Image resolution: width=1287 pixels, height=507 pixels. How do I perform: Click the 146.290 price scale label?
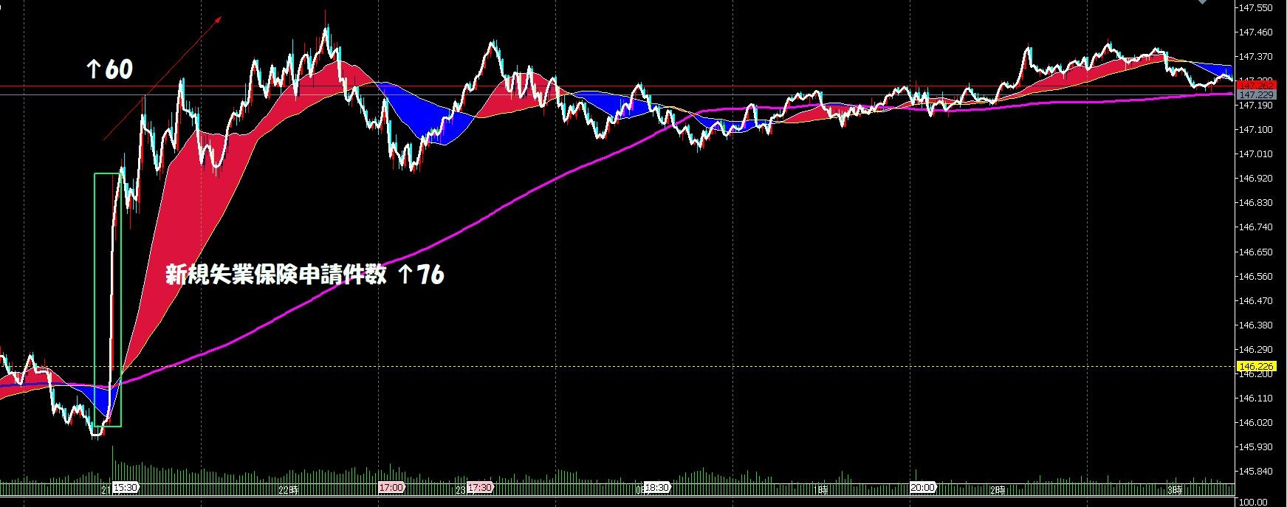1256,350
